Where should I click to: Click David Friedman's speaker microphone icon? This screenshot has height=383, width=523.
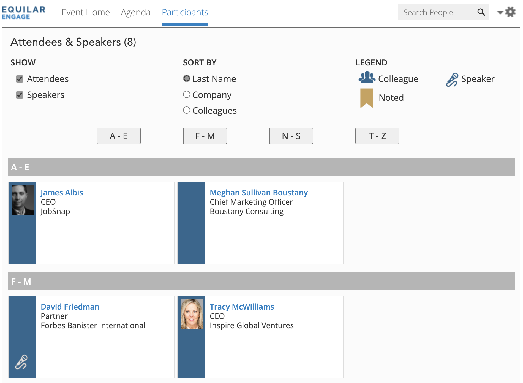click(21, 362)
